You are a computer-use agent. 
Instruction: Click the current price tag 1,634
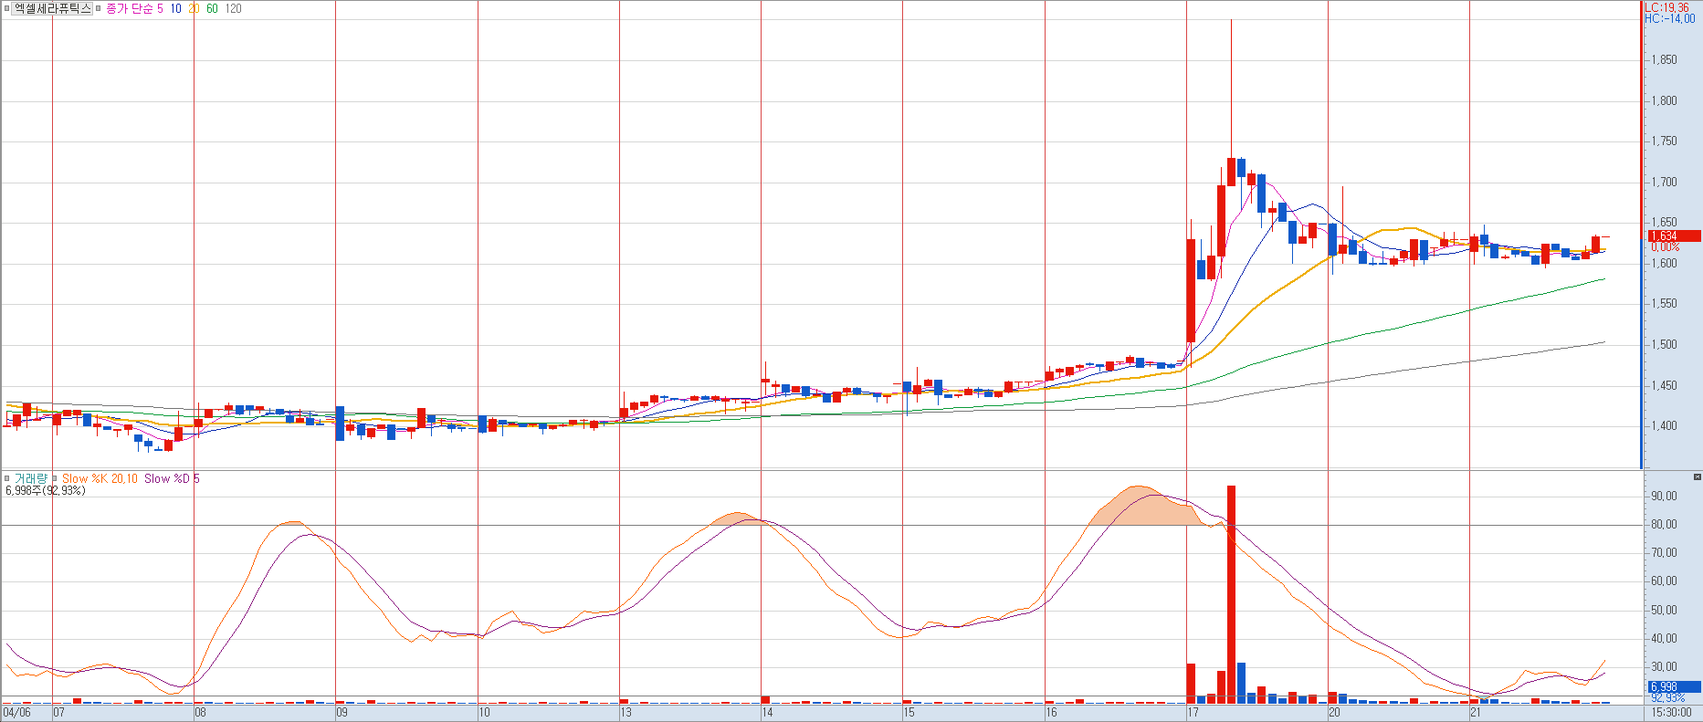[1674, 235]
